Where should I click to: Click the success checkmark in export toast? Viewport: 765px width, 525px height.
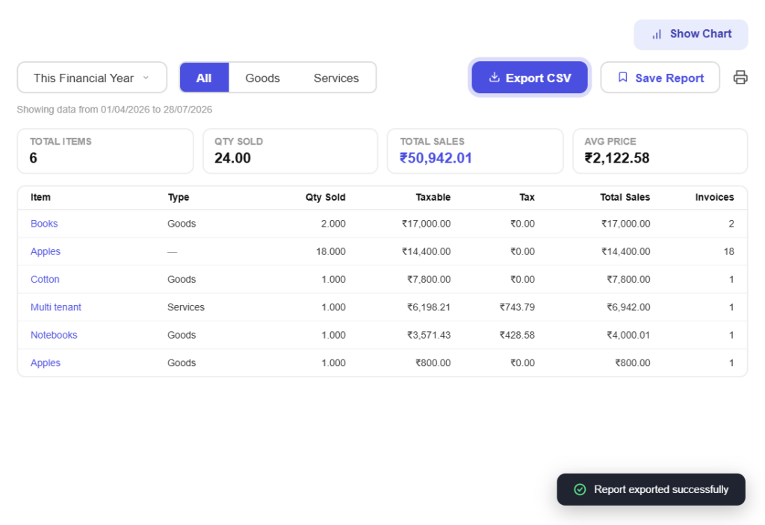(580, 489)
